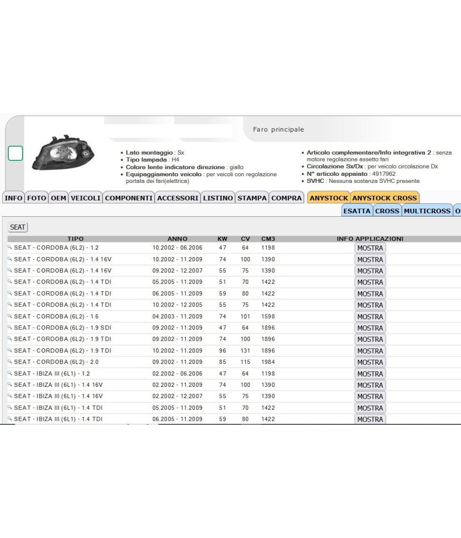Screen dimensions: 461x538
Task: Click magnifier icon for Cordoba 1.9 SDI row
Action: coord(10,327)
